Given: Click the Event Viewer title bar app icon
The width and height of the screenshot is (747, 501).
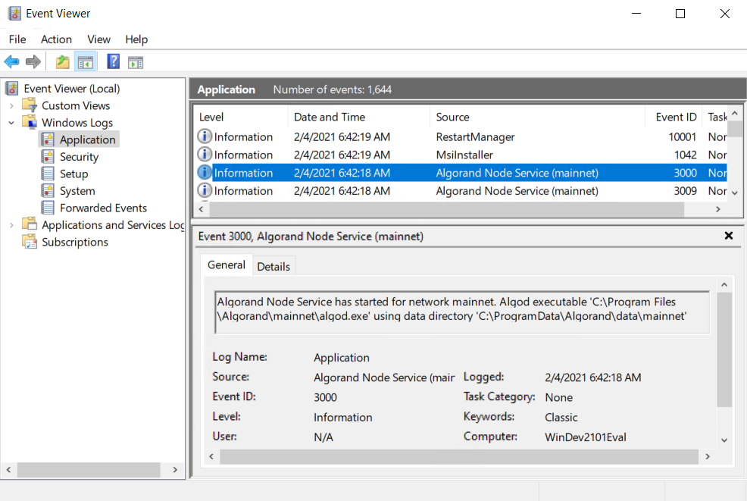Looking at the screenshot, I should [14, 14].
